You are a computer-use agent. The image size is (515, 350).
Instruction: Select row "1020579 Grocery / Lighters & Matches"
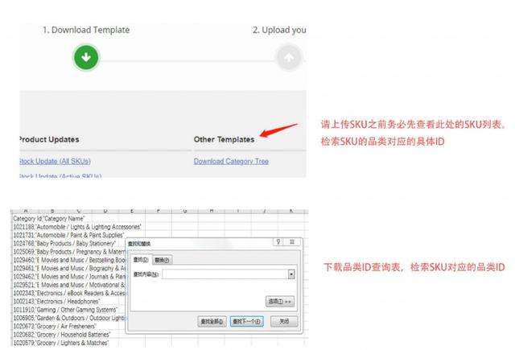(61, 343)
